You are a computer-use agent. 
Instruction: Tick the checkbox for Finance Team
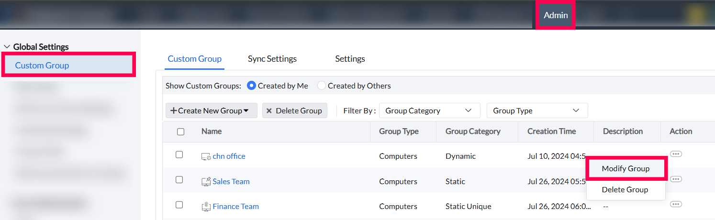179,205
